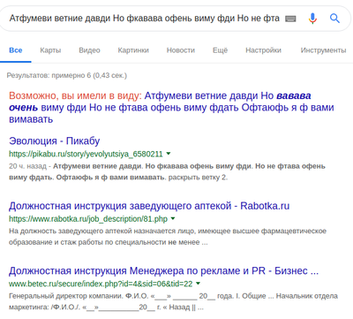Viewport: 353px width, 319px height.
Task: Expand dropdown arrow next to pikabu.ru URL
Action: 169,154
